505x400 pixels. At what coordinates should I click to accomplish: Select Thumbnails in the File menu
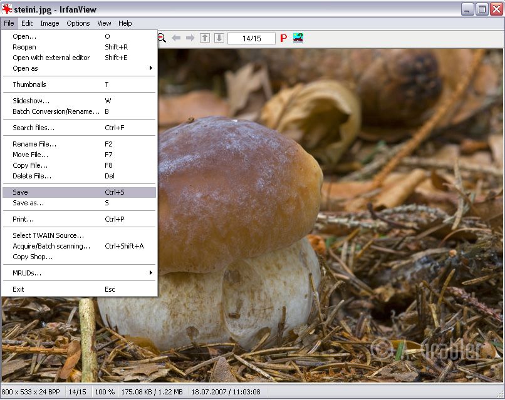29,85
